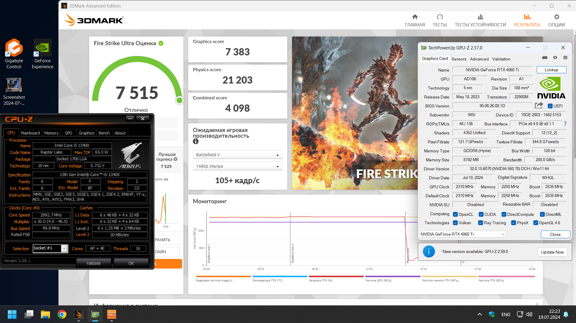Toggle OpenGL 4.6 checkbox
Image resolution: width=576 pixels, height=323 pixels.
click(x=535, y=223)
